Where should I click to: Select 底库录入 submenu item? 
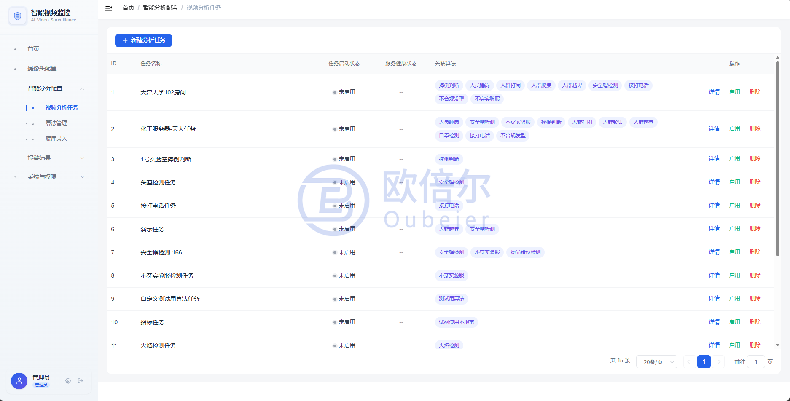tap(56, 139)
